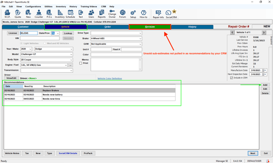Open the P.O.s toolbar icon
Screen dimensions: 273x163
coord(49,14)
